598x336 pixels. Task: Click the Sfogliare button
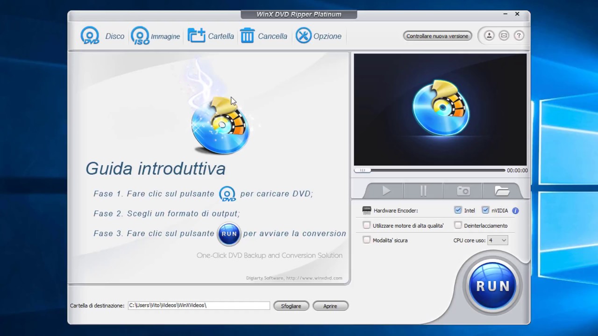click(291, 306)
